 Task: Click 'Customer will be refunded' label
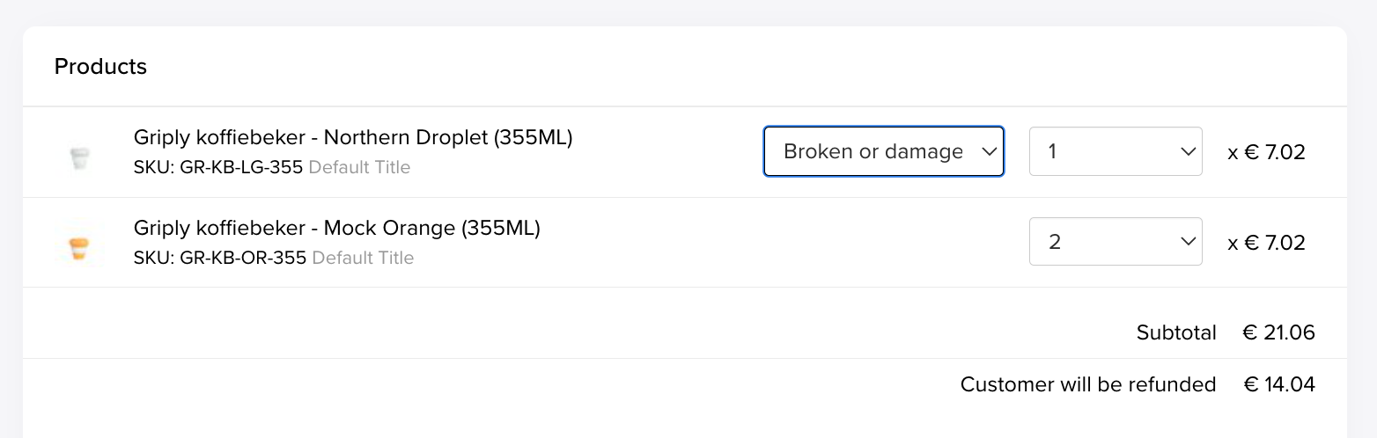1088,384
